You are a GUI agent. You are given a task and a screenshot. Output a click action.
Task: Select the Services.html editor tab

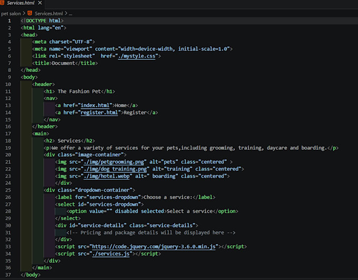point(22,3)
